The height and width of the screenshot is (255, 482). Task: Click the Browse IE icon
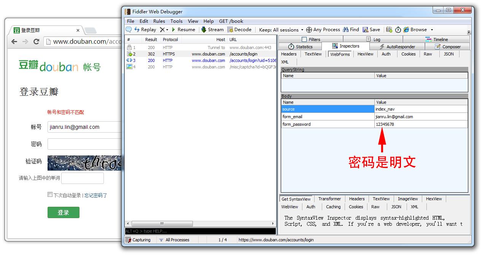point(406,29)
